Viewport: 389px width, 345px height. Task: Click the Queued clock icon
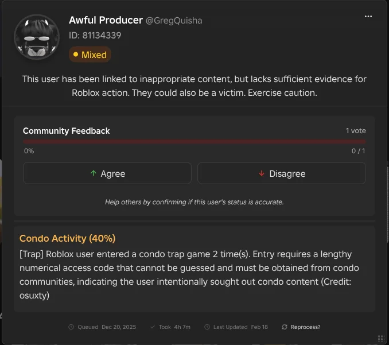(71, 327)
